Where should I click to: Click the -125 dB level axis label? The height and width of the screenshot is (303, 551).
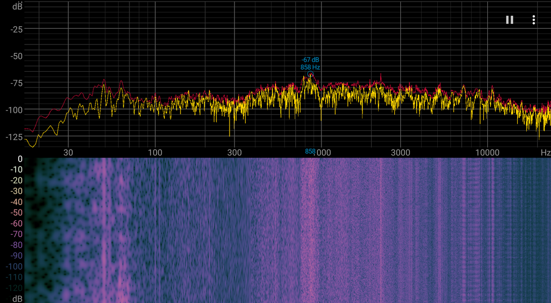[x=14, y=137]
